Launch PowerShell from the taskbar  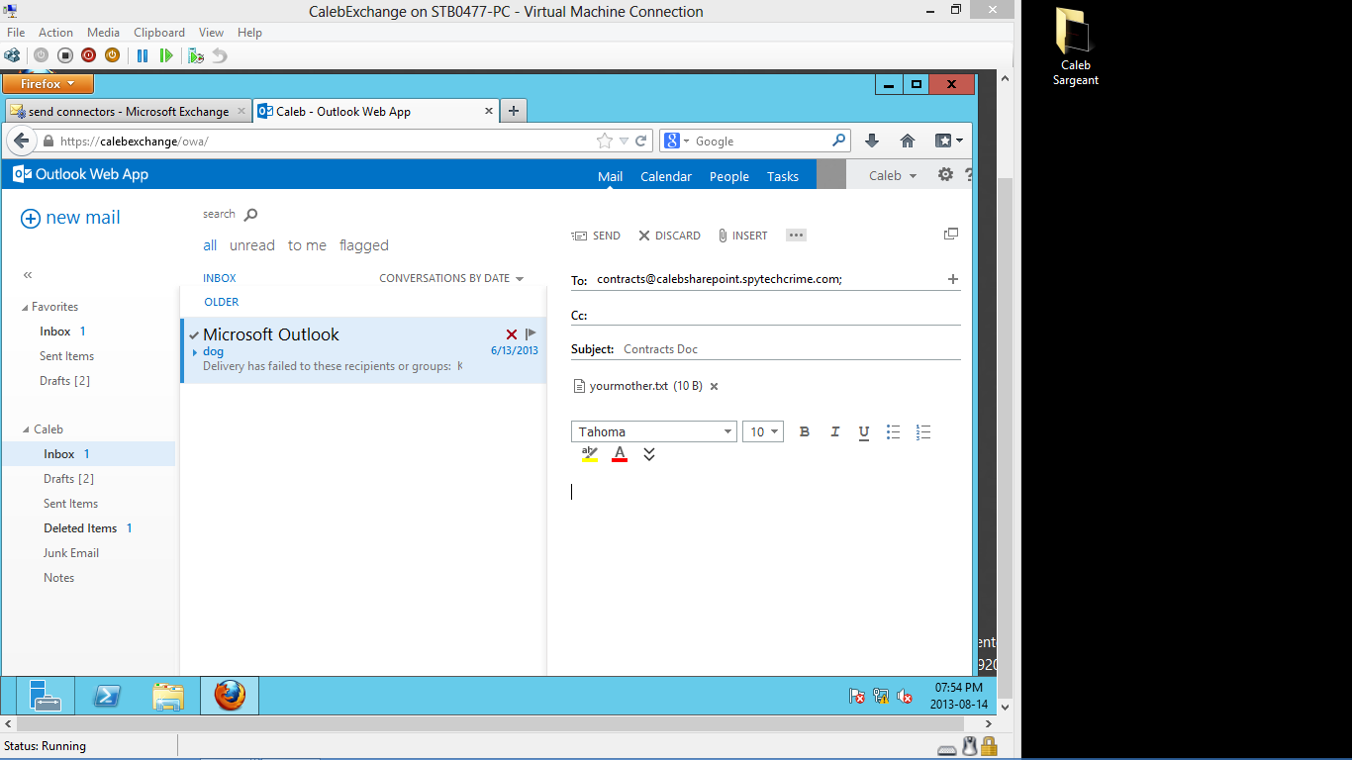107,696
